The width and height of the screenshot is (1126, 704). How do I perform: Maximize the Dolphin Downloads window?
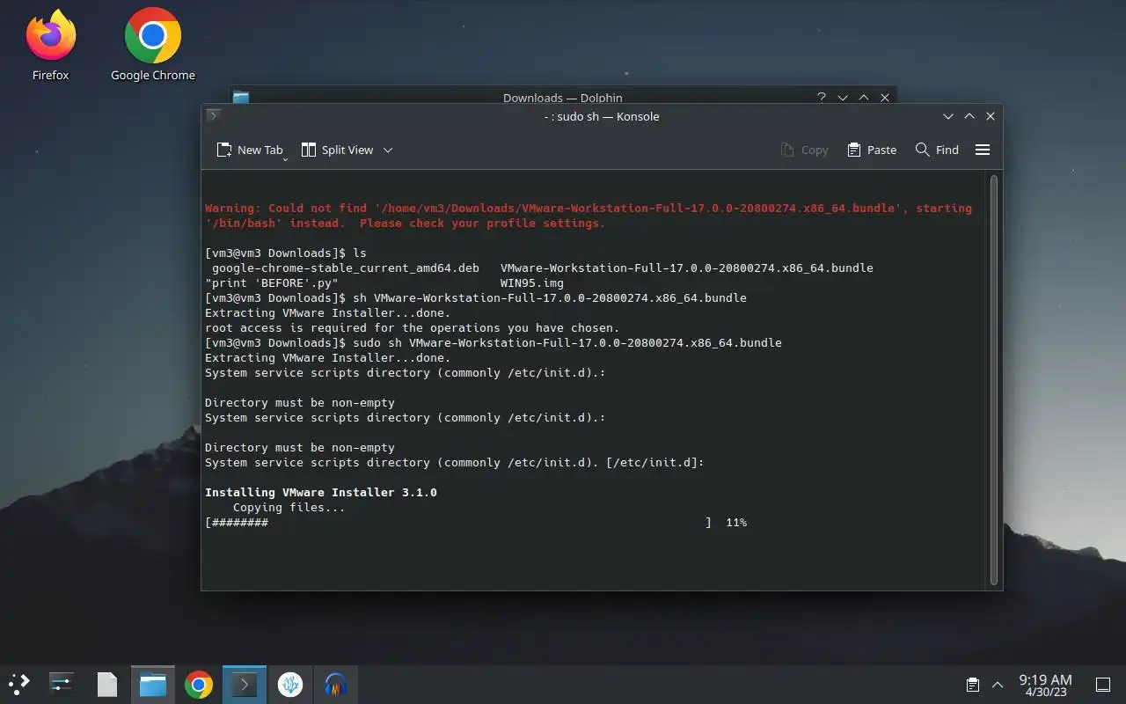coord(864,98)
